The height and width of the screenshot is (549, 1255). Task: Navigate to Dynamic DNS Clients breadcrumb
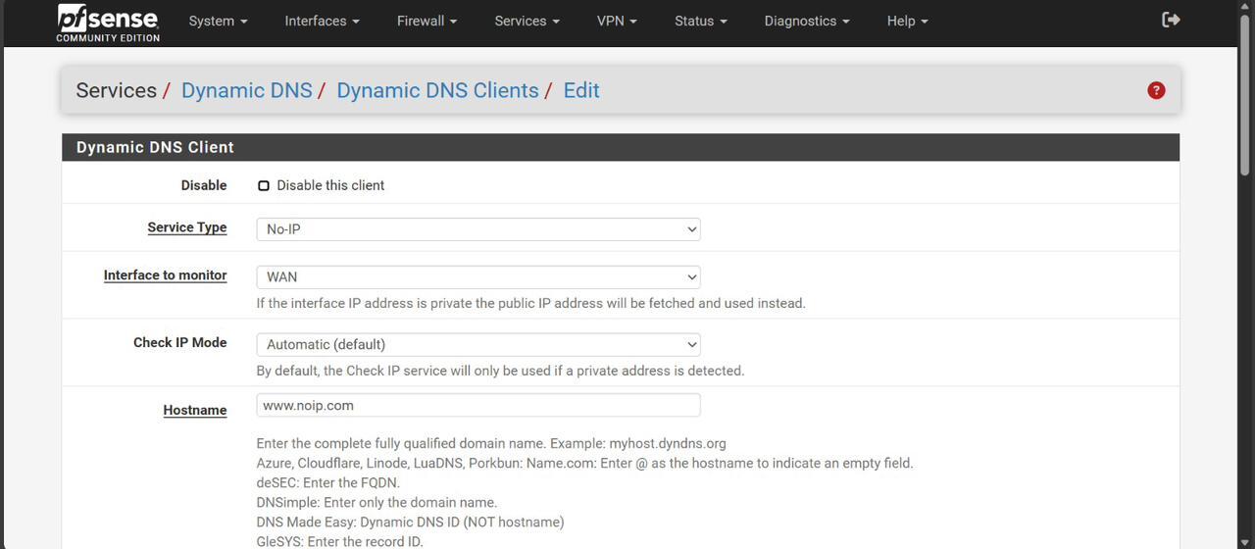click(437, 90)
